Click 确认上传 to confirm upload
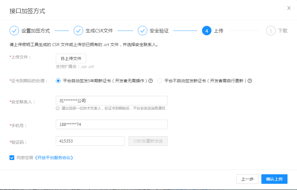Viewport: 297px width, 190px height. tap(274, 179)
